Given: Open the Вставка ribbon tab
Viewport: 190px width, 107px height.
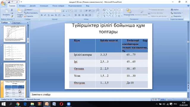Looking at the screenshot, I should point(22,6).
